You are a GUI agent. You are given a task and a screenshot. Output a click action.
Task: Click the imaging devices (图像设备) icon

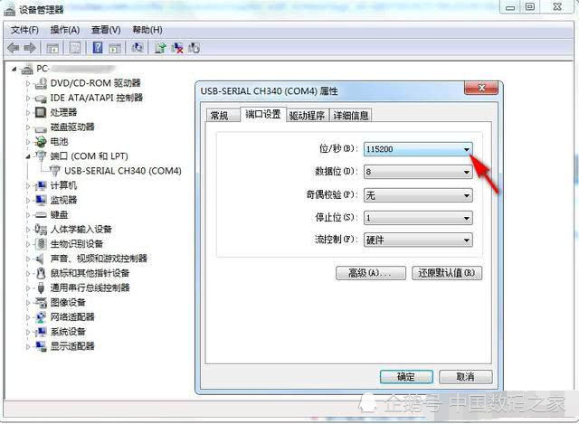[x=41, y=303]
